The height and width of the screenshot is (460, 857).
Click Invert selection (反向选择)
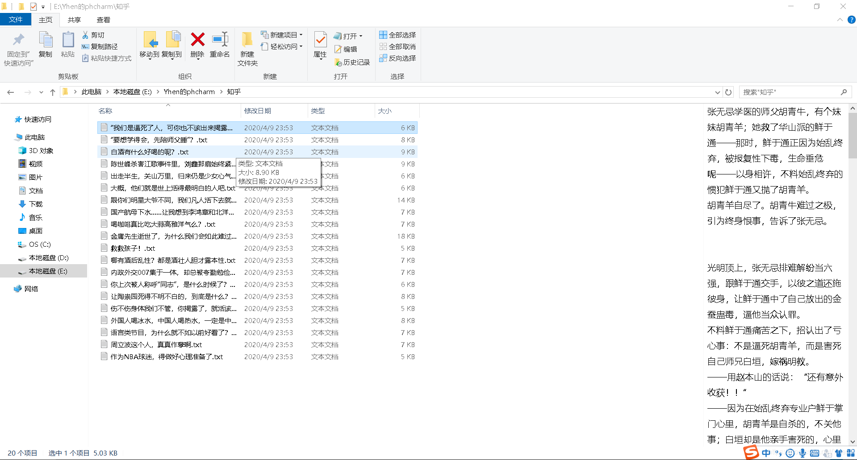click(x=397, y=58)
